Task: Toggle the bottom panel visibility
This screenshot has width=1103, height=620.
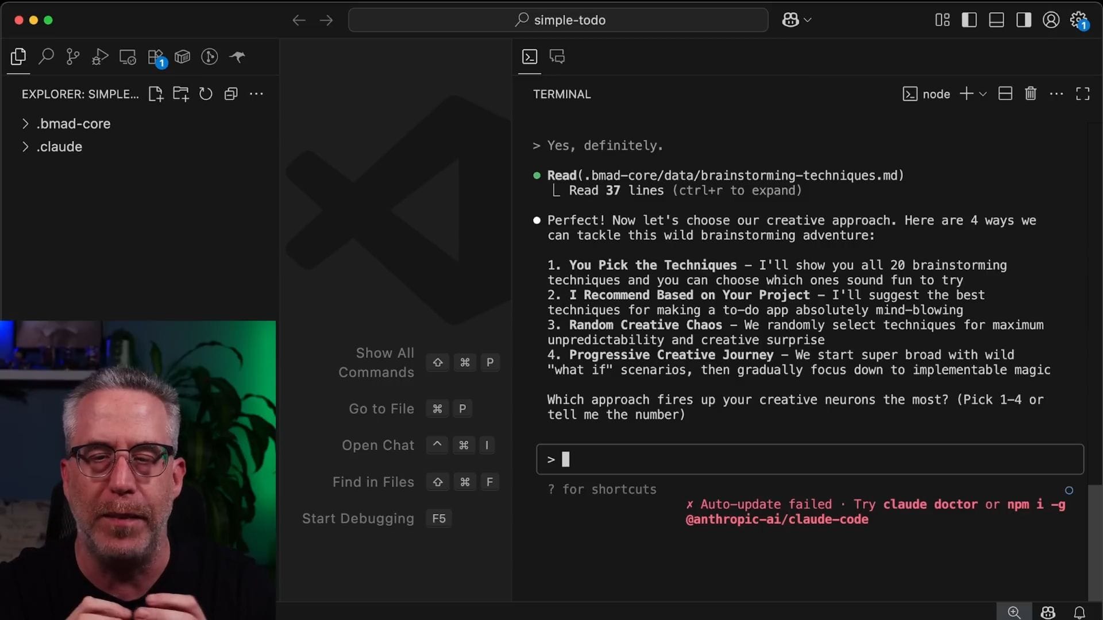Action: [996, 20]
